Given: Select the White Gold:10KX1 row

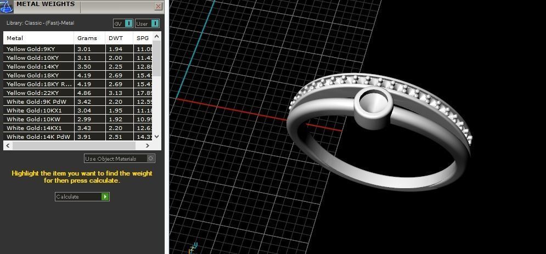Looking at the screenshot, I should click(x=78, y=110).
